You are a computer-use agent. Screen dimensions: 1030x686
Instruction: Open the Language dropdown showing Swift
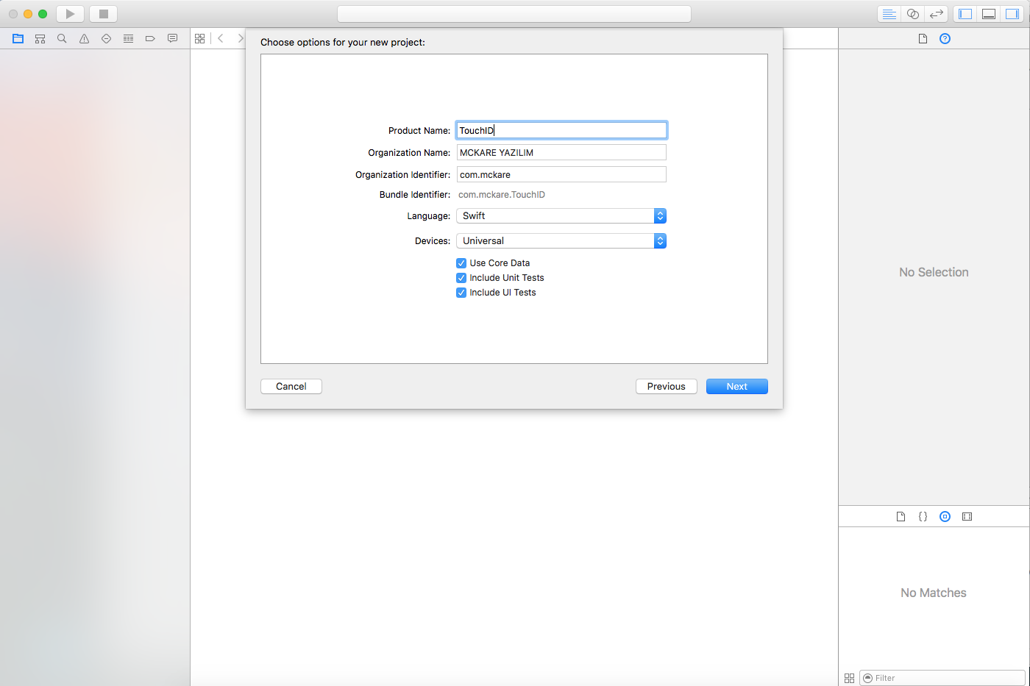click(x=561, y=215)
